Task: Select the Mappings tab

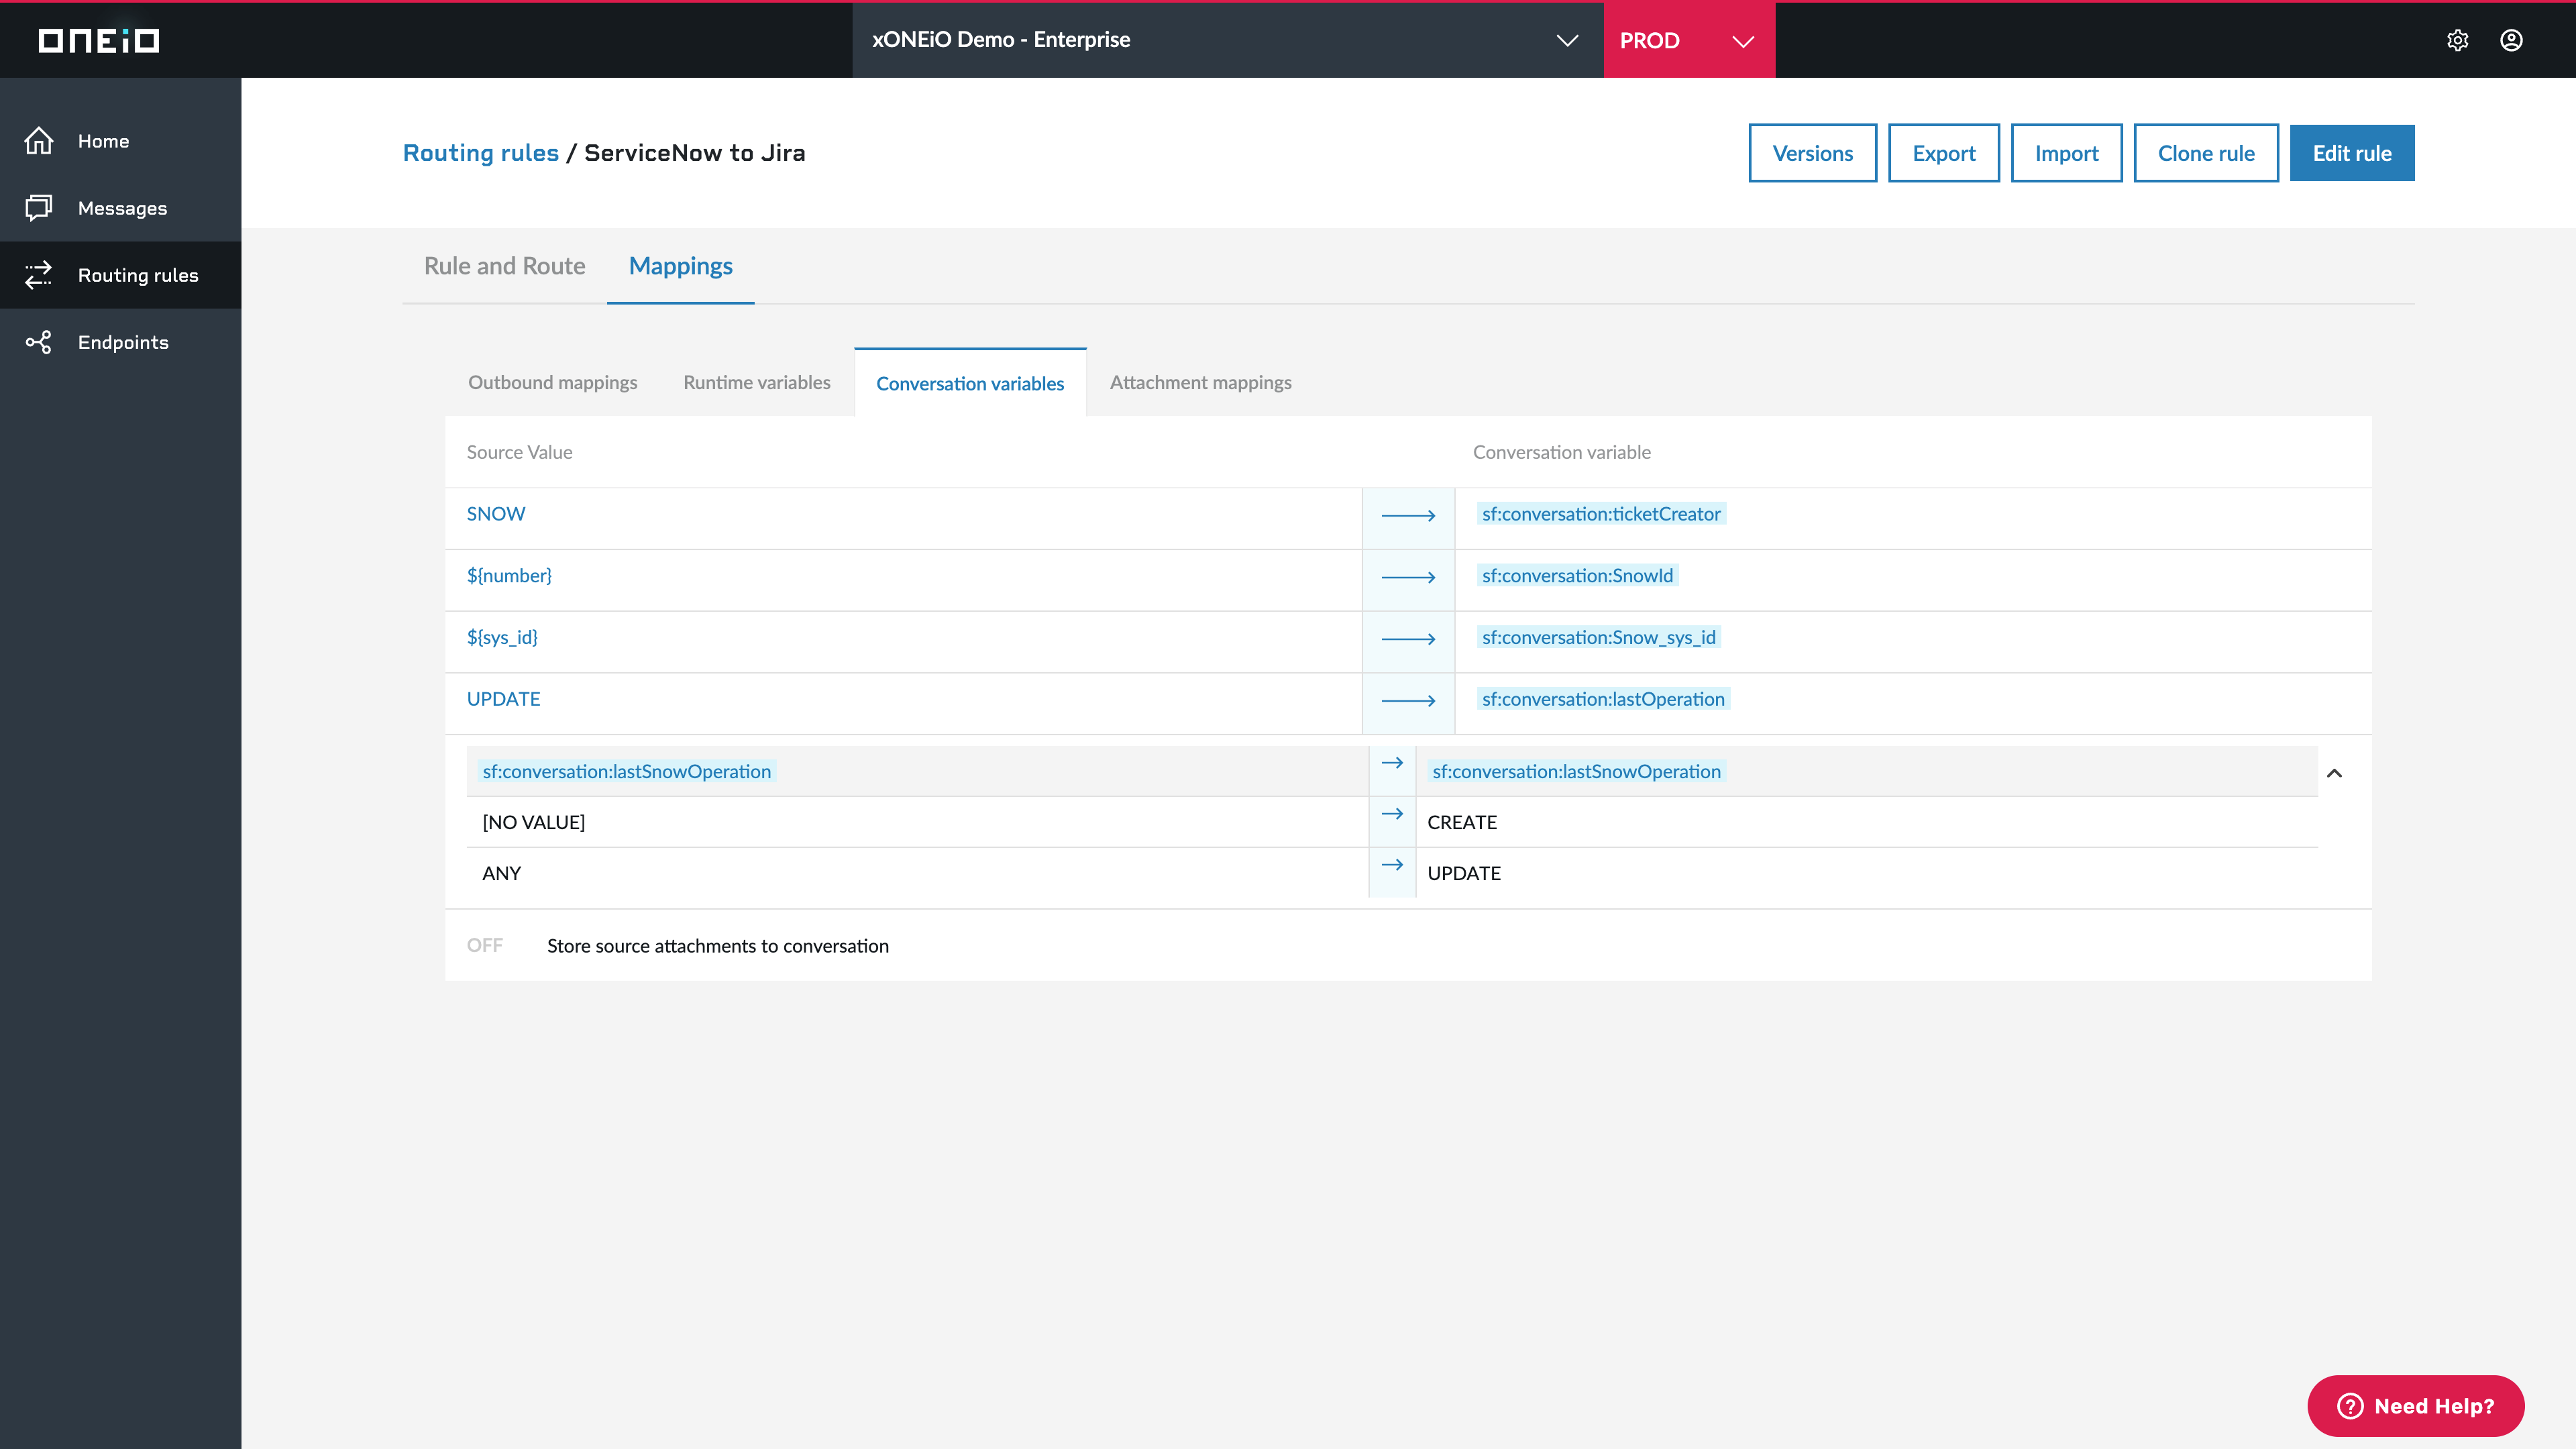Action: coord(680,266)
